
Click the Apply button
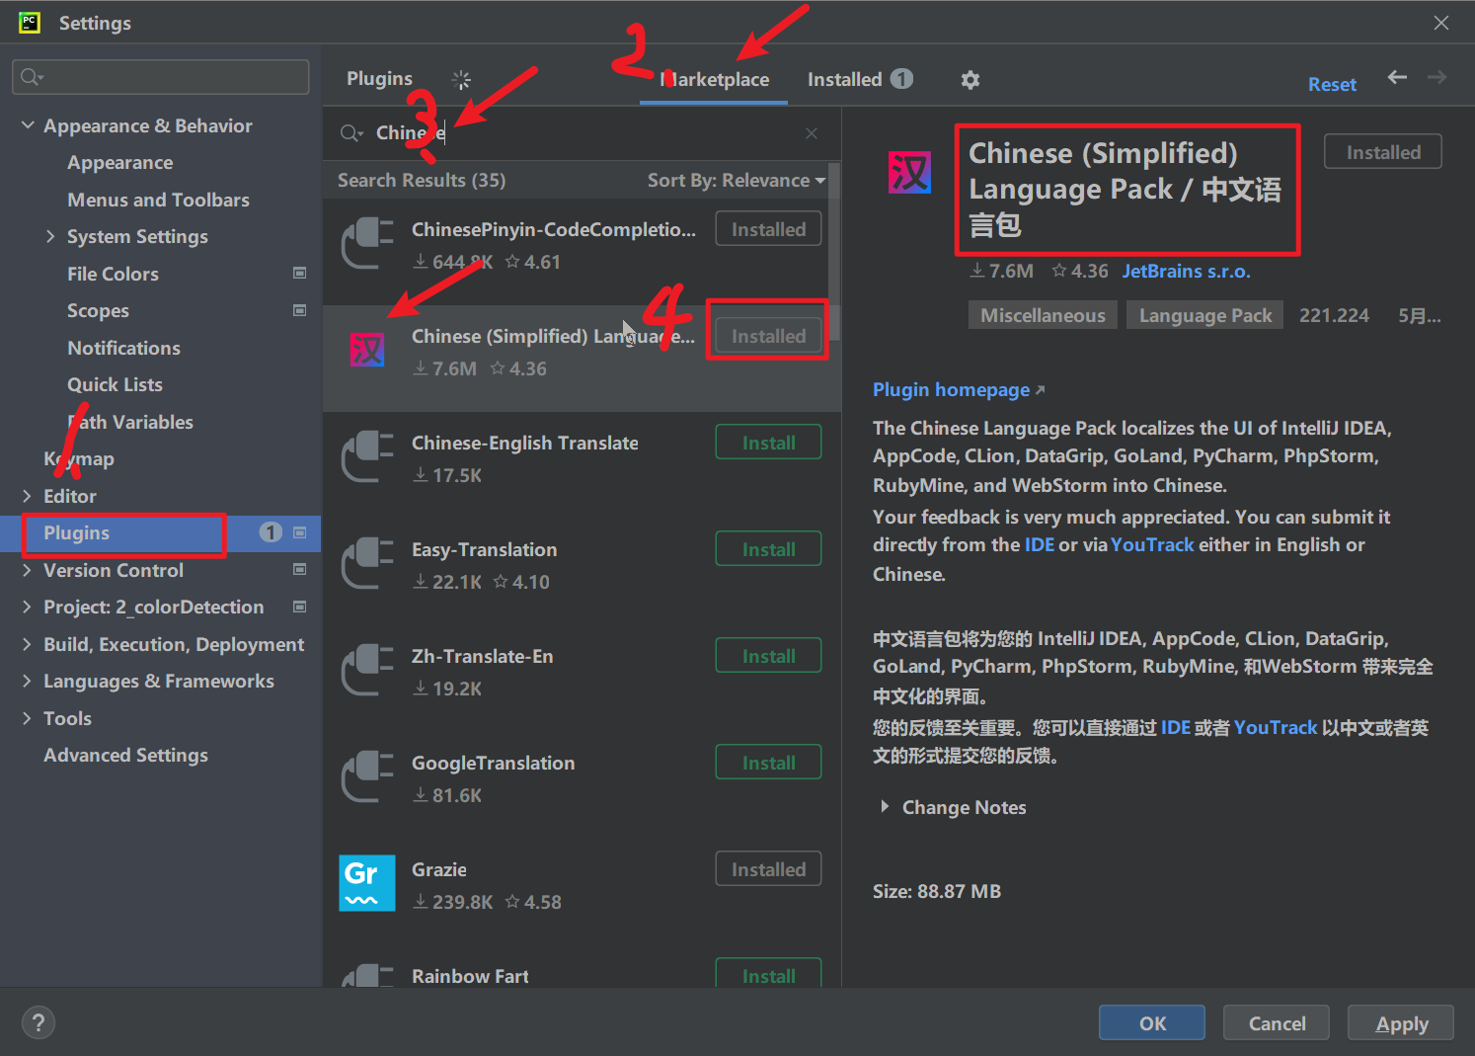tap(1401, 1023)
